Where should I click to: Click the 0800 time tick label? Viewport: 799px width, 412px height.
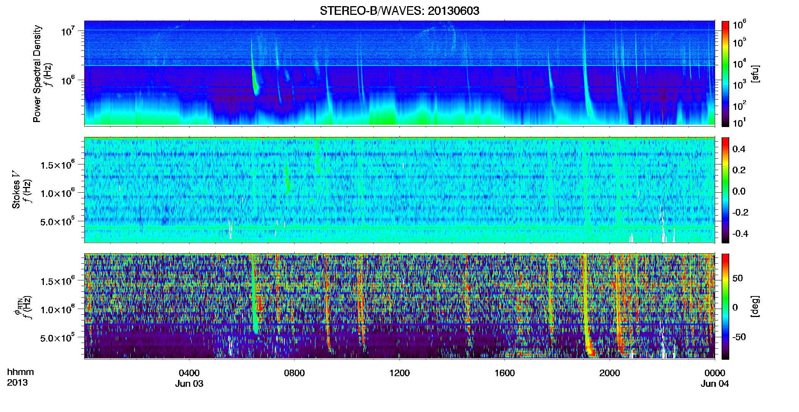click(x=294, y=373)
